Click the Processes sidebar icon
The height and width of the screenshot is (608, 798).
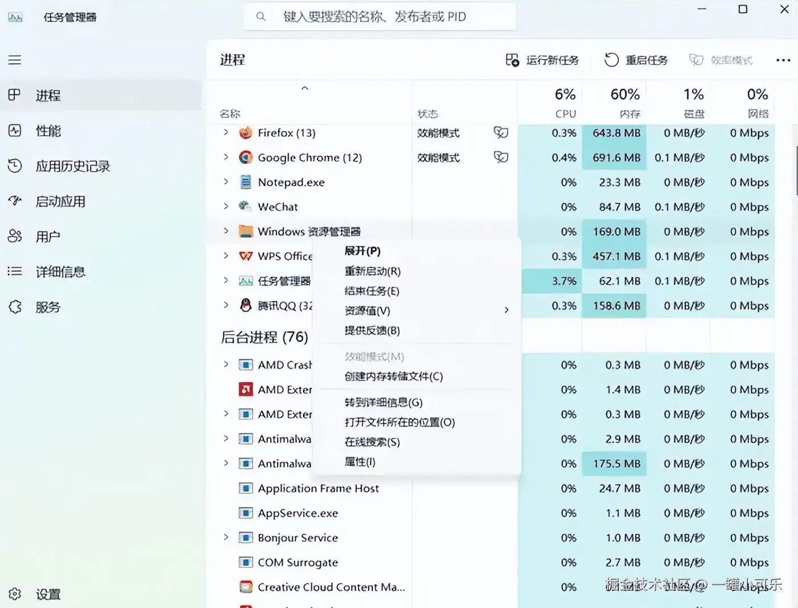click(x=15, y=95)
